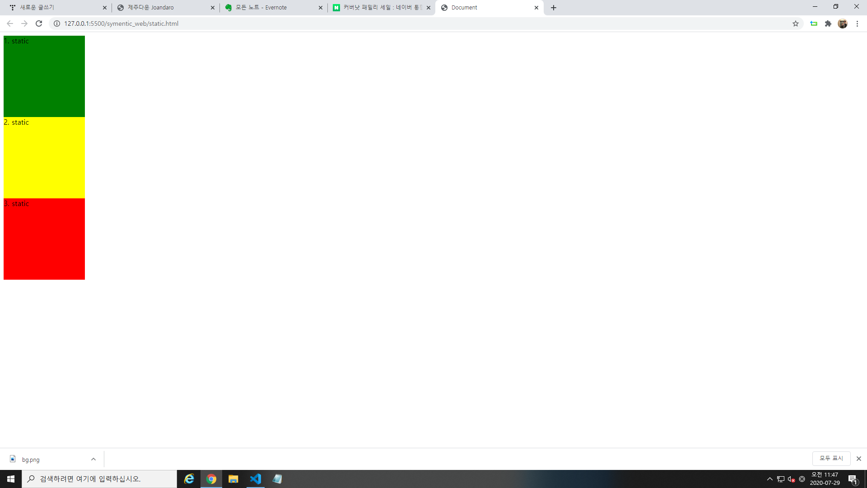Bookmark this page with star icon
The image size is (867, 488).
795,23
